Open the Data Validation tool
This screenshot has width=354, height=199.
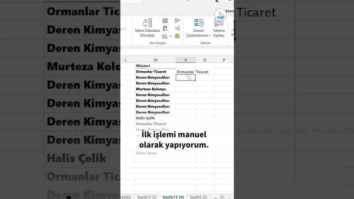(x=165, y=36)
